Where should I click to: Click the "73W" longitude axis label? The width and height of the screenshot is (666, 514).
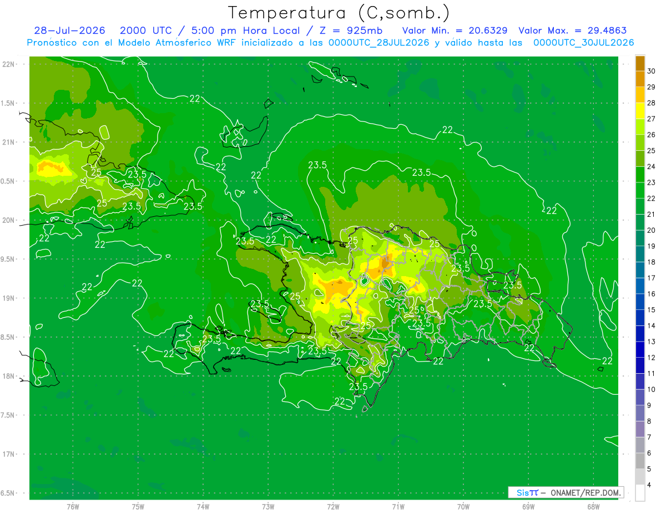tap(268, 507)
